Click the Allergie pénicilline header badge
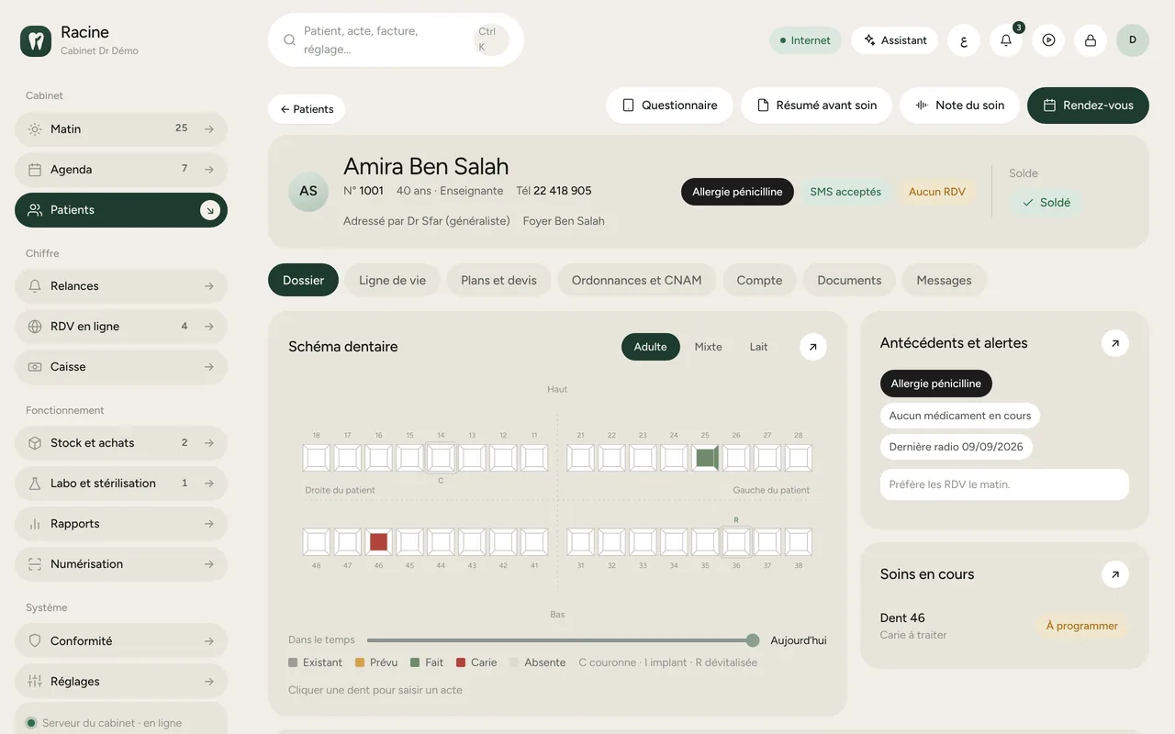 click(737, 192)
